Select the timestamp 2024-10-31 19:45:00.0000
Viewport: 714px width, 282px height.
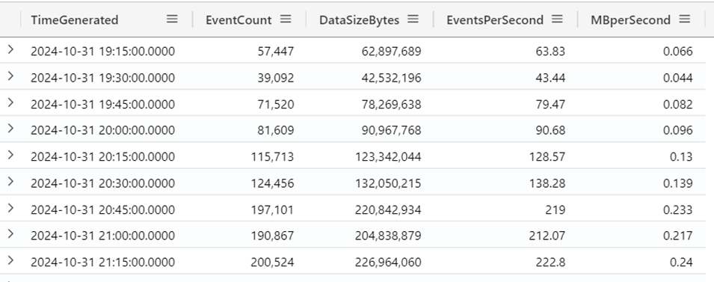point(103,104)
